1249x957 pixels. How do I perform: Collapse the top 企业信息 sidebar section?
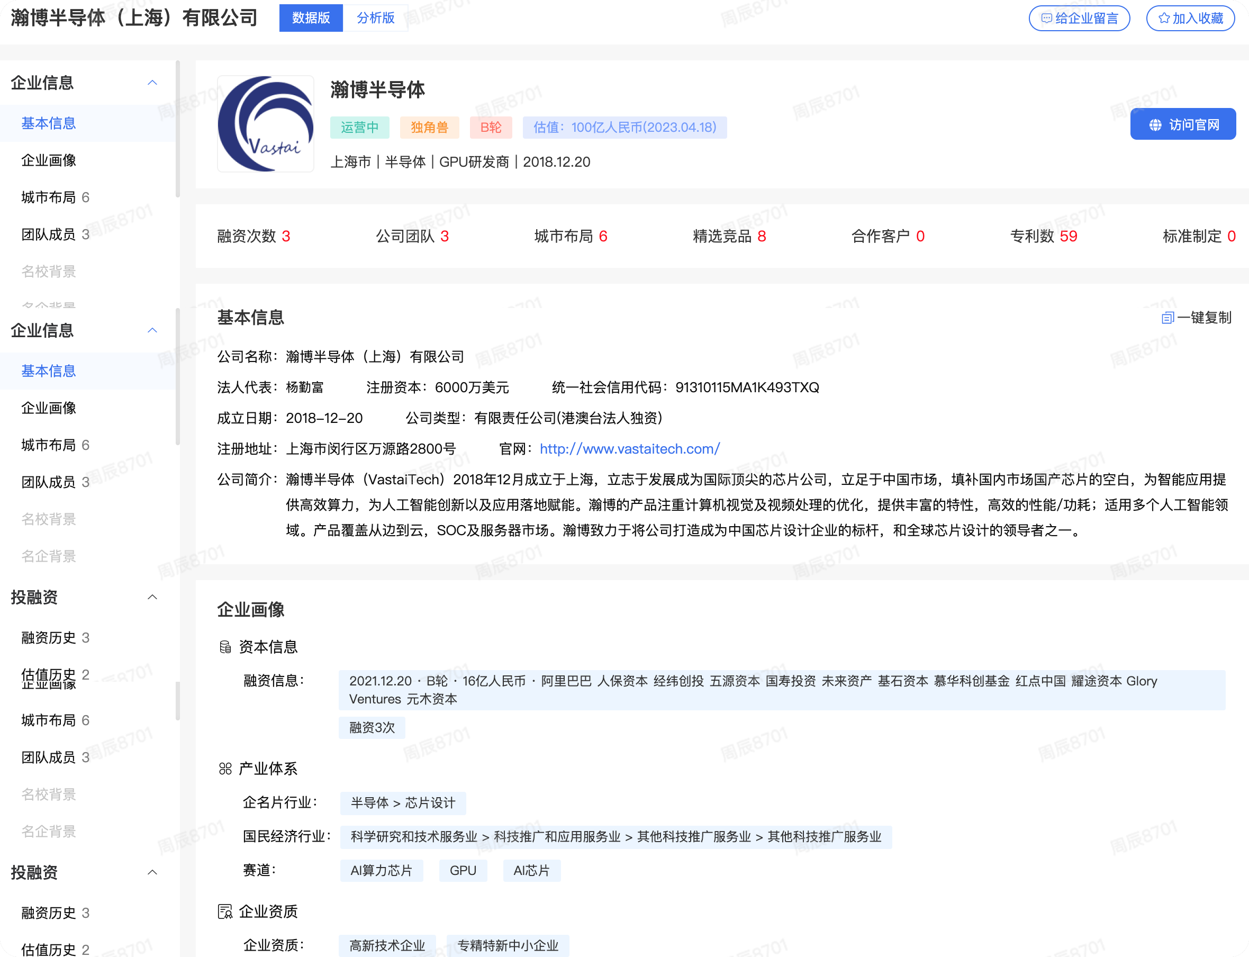(x=152, y=83)
